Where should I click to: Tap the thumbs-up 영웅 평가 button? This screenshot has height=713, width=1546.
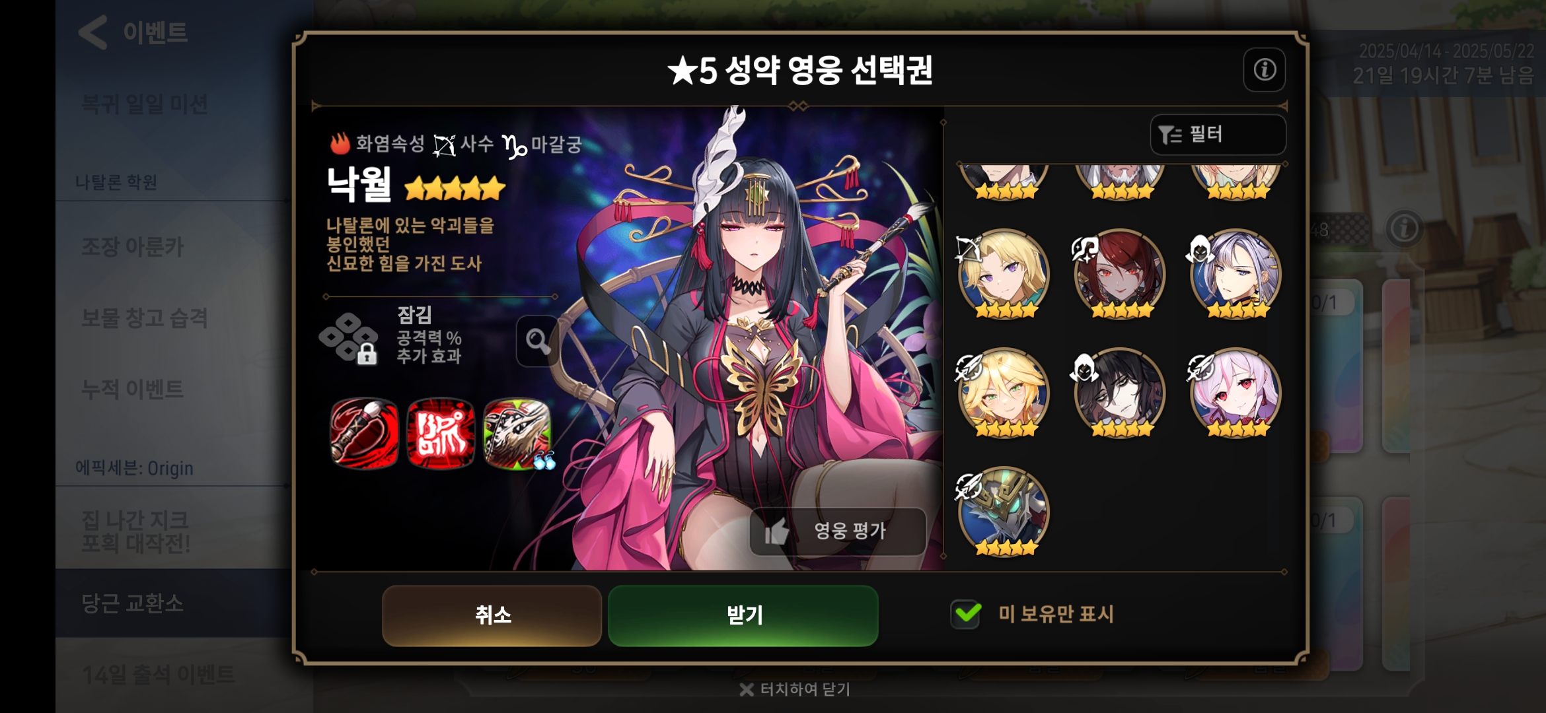coord(838,531)
